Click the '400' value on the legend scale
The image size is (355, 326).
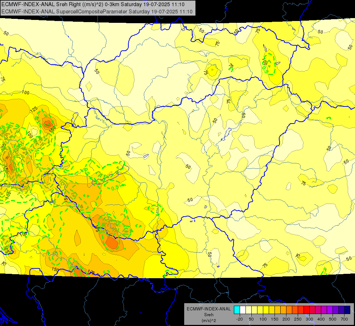pos(321,319)
